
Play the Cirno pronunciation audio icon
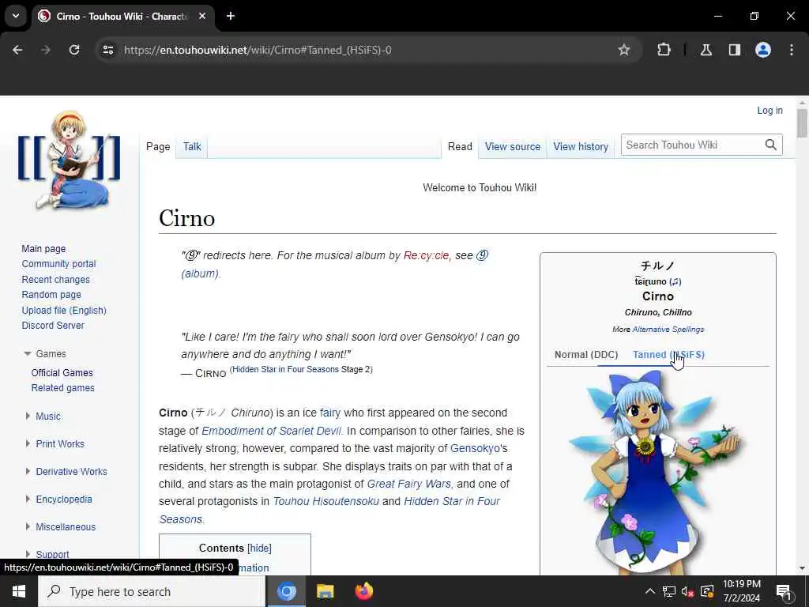pyautogui.click(x=676, y=282)
